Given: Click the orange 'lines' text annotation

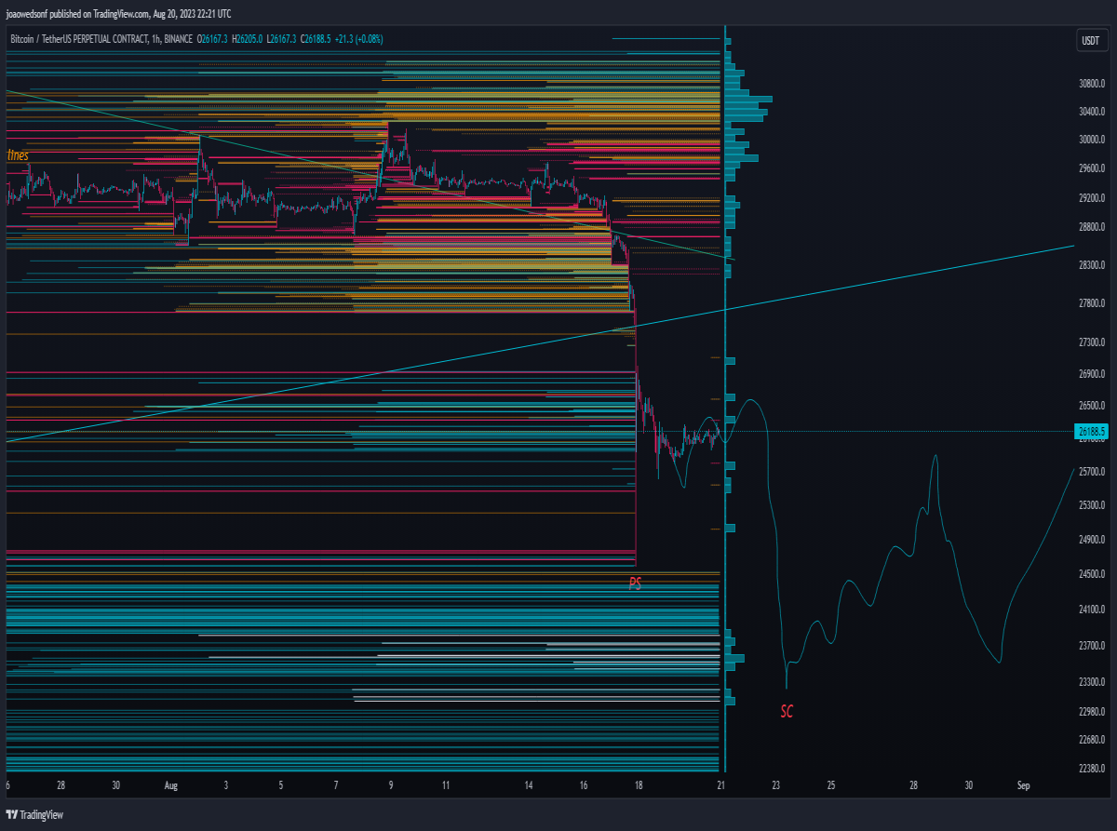Looking at the screenshot, I should coord(18,155).
